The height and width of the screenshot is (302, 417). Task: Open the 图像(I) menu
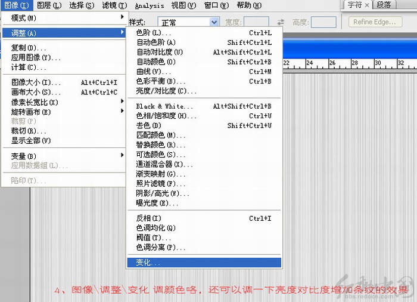coord(17,5)
